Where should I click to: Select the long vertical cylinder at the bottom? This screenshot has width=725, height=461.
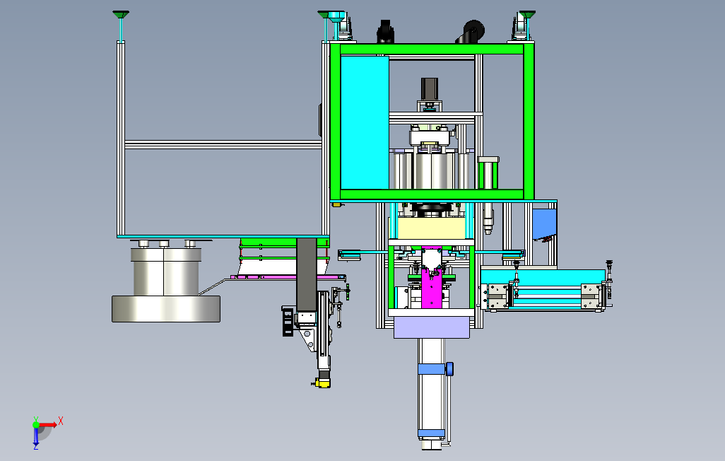(x=431, y=393)
